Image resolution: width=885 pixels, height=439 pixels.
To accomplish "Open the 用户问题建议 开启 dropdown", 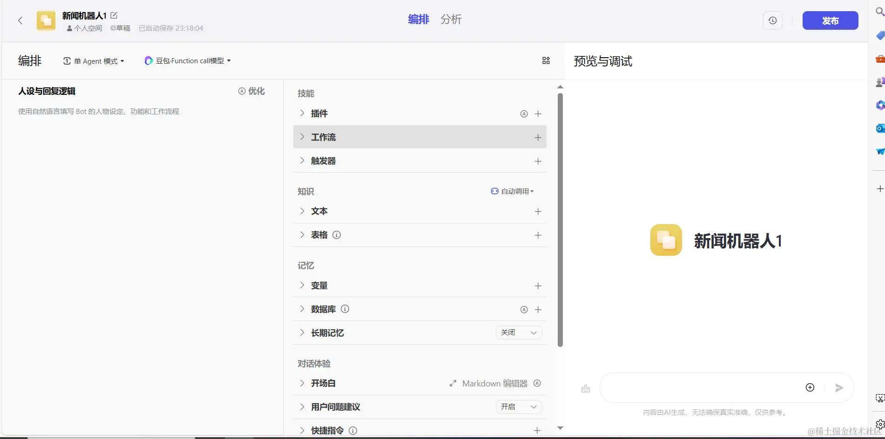I will 519,407.
